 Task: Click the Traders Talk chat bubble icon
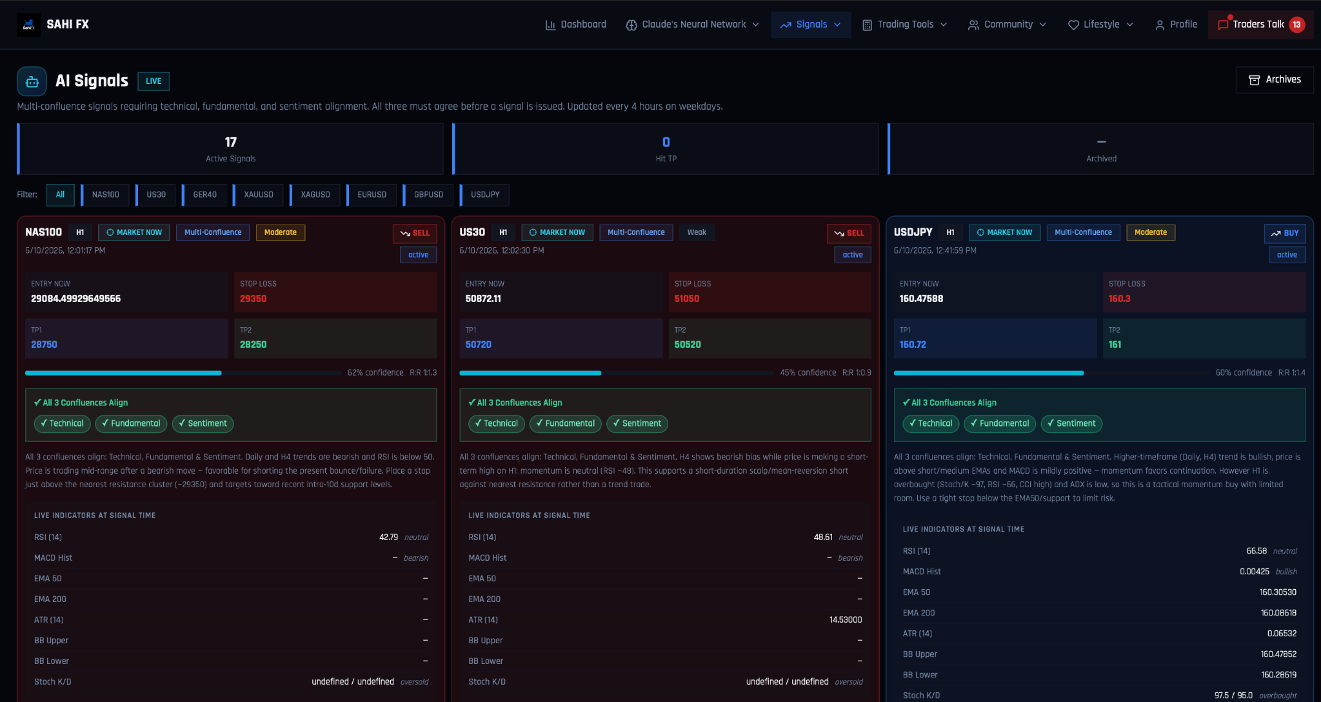pyautogui.click(x=1223, y=25)
